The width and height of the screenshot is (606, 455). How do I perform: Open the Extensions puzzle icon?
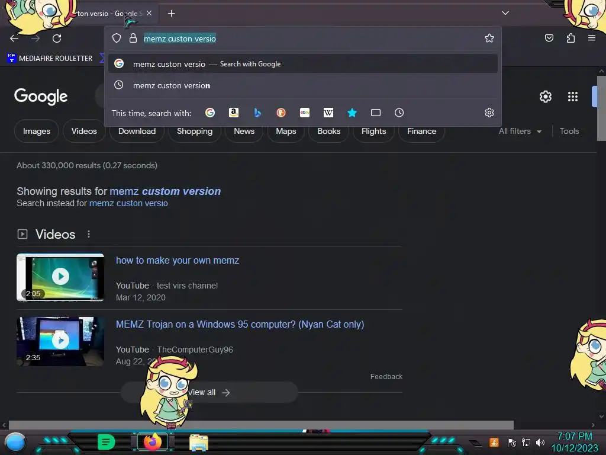pos(570,38)
